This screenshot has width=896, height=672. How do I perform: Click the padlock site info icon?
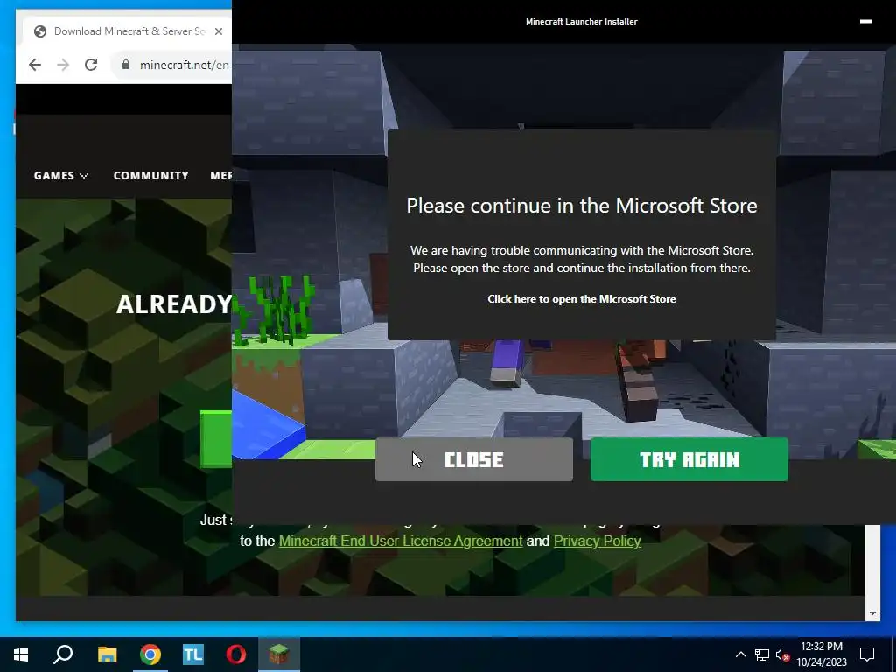click(x=126, y=65)
